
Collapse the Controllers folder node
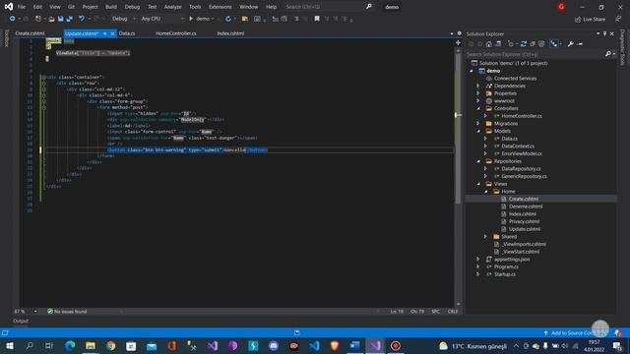click(x=478, y=109)
